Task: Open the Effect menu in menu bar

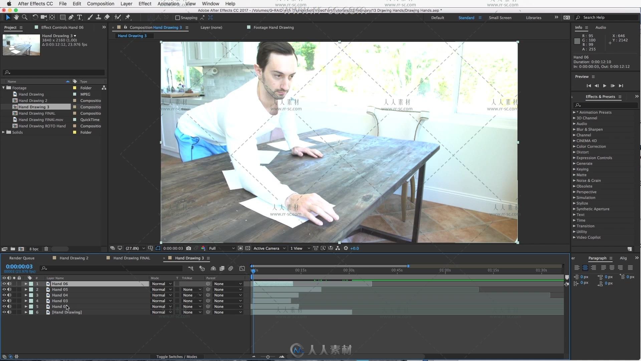Action: [x=145, y=4]
